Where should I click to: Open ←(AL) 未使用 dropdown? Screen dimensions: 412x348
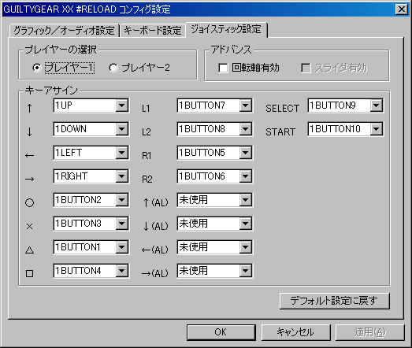click(x=215, y=247)
